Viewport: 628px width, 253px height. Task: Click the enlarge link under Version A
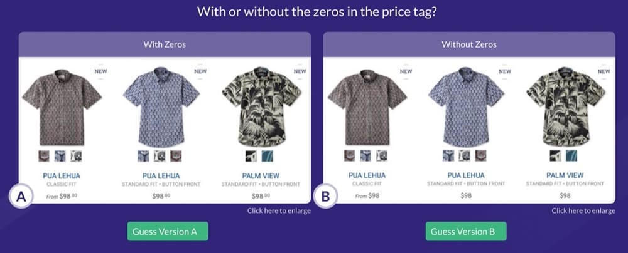pos(279,210)
